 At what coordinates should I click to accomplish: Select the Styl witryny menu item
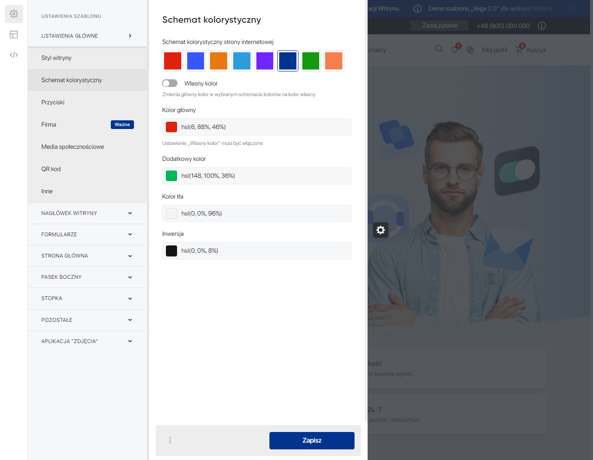click(x=57, y=58)
